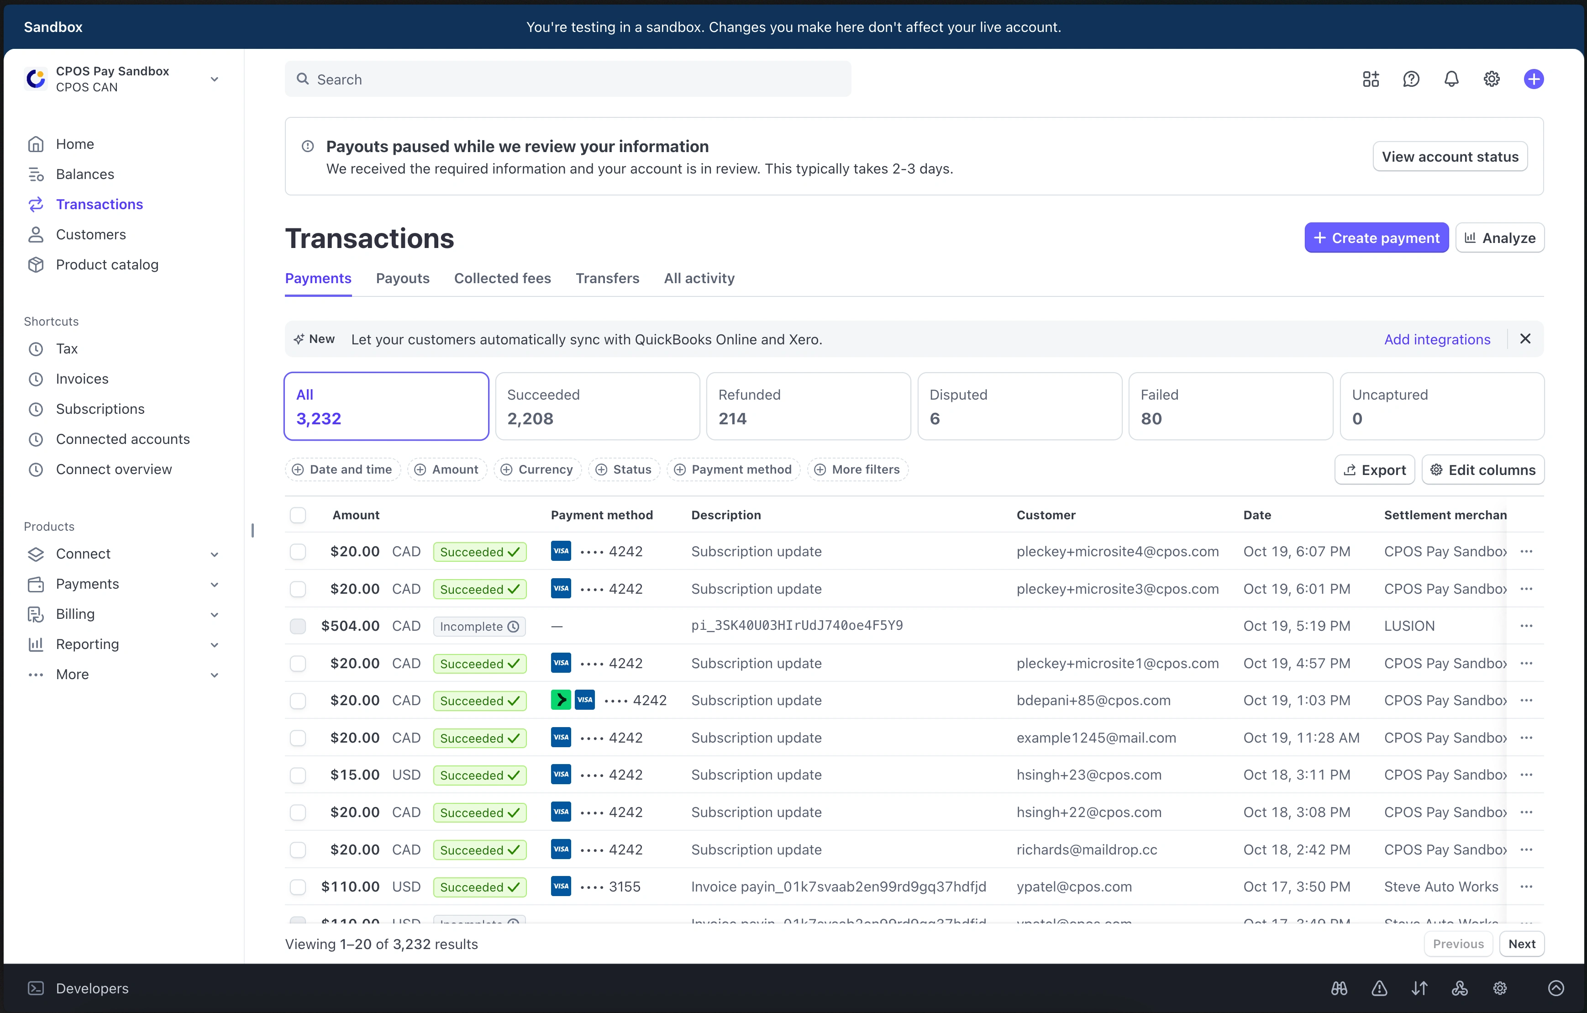Screen dimensions: 1587x1013
Task: Click into the Search field
Action: point(567,79)
